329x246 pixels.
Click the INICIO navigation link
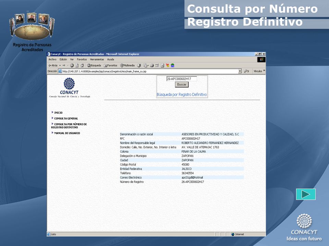click(x=58, y=112)
